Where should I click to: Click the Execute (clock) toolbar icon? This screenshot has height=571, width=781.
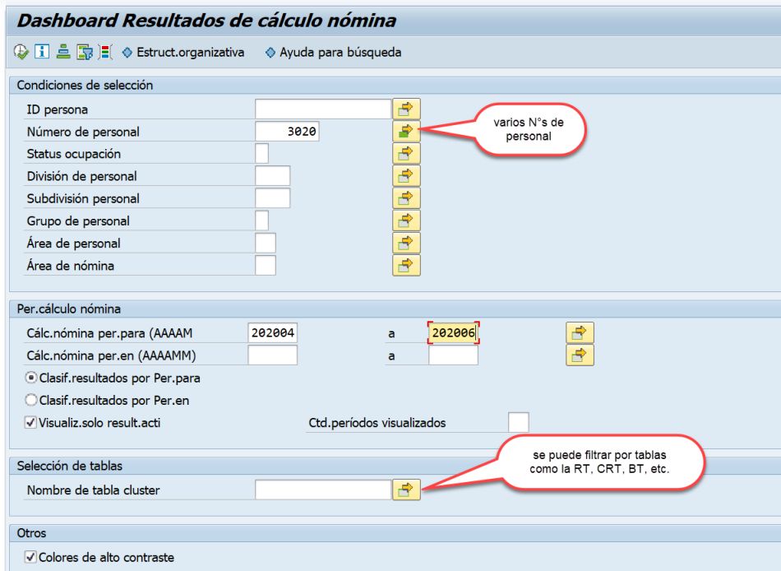click(x=21, y=52)
